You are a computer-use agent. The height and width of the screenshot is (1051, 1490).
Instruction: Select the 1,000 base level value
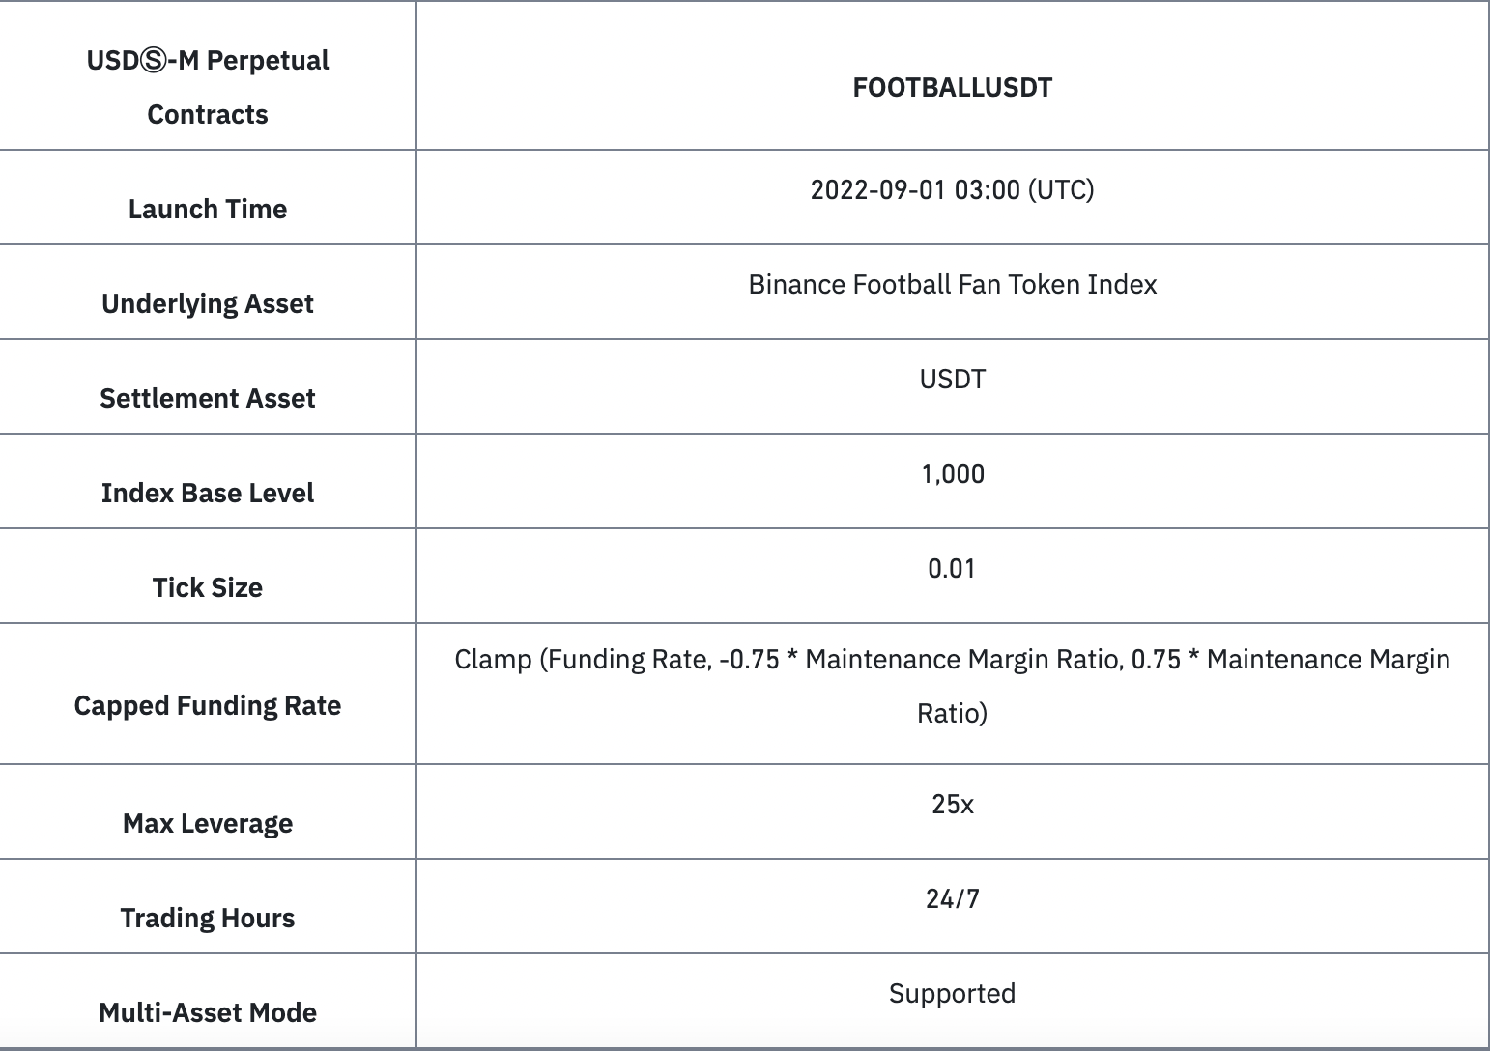pos(952,473)
